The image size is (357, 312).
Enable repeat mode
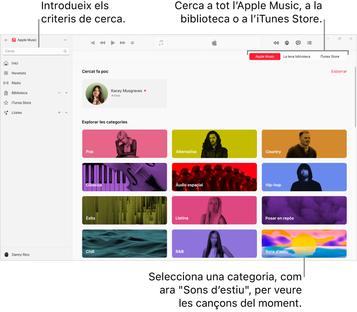click(133, 43)
